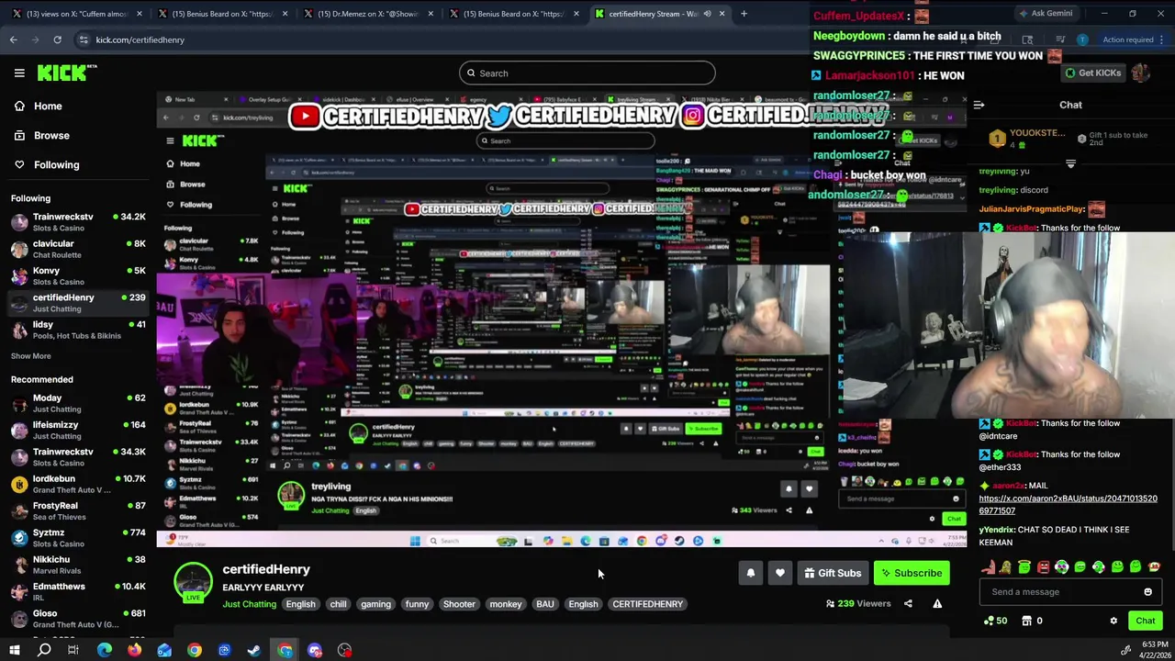
Task: Follow channel with the heart button
Action: 780,573
